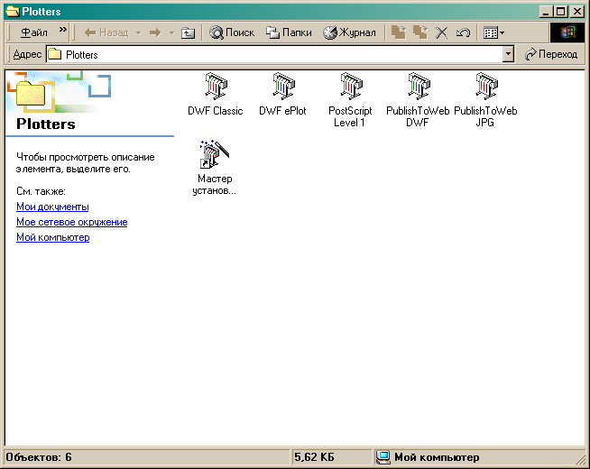Screen dimensions: 590x469
Task: Toggle the Папки folders pane
Action: coord(289,32)
